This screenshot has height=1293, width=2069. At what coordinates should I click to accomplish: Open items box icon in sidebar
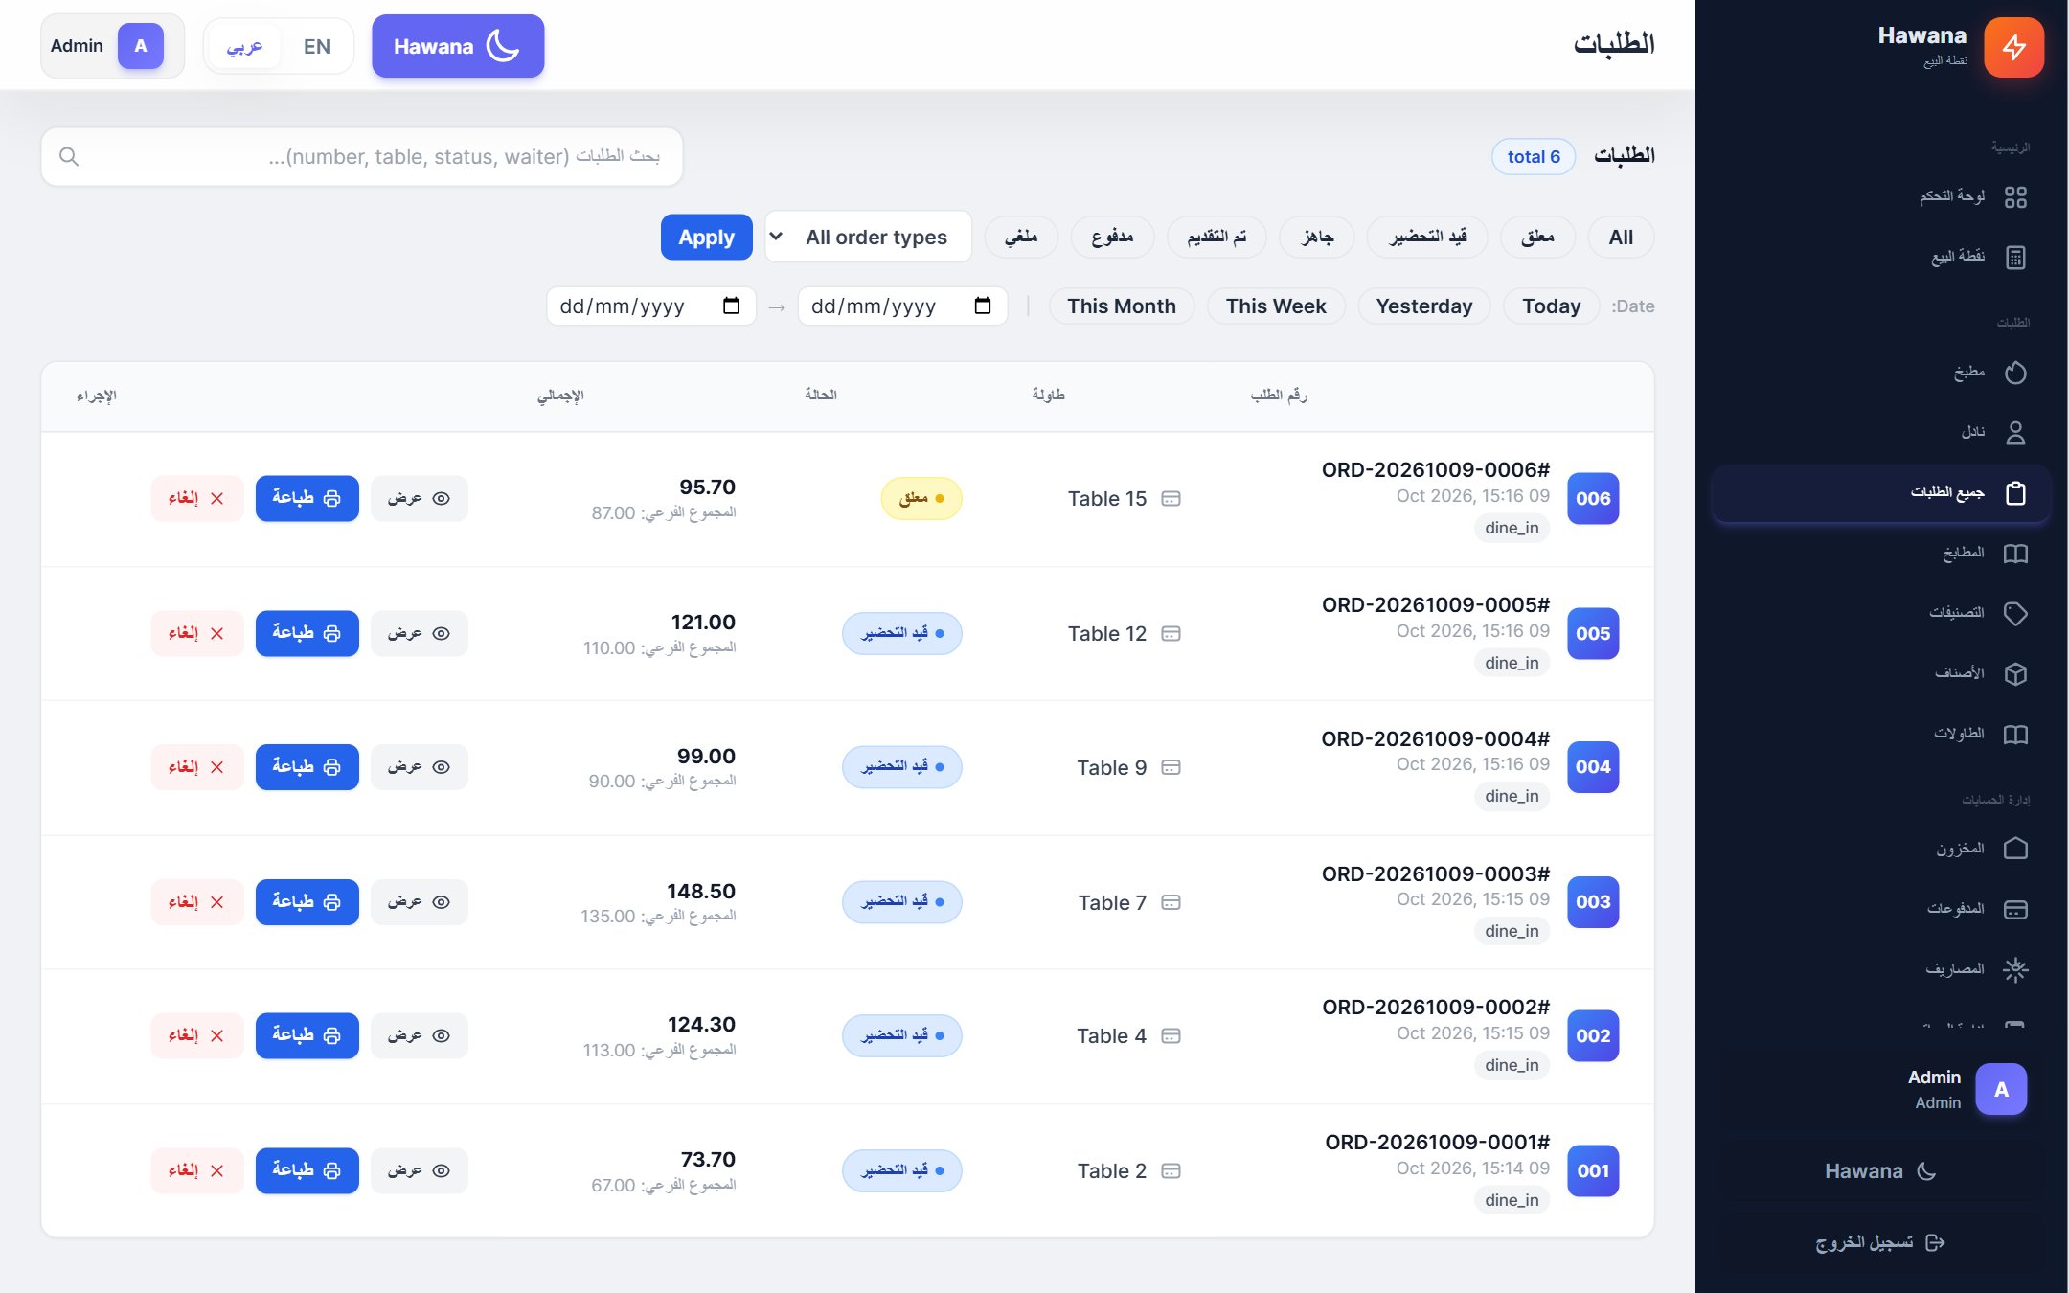(2015, 673)
